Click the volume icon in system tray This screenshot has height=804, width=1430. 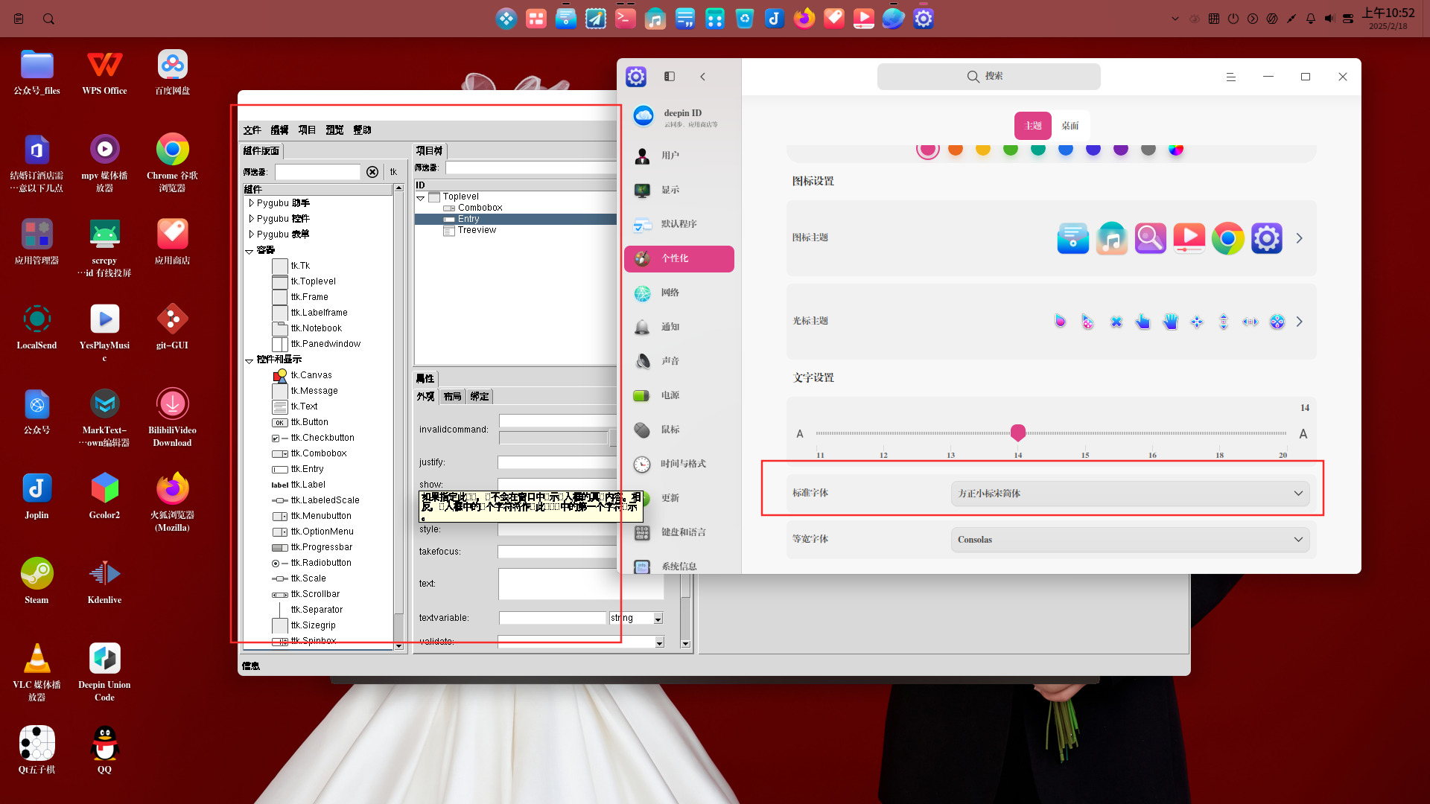[1329, 19]
